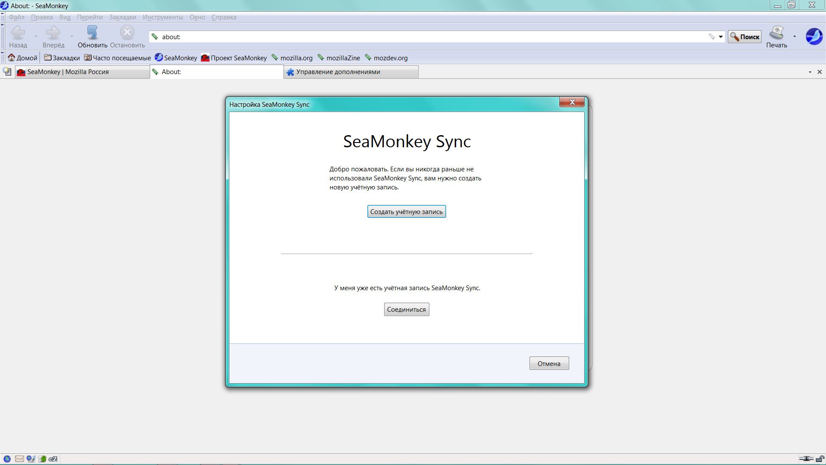Click the SeaMonkey throbber logo in the toolbar

(x=814, y=37)
